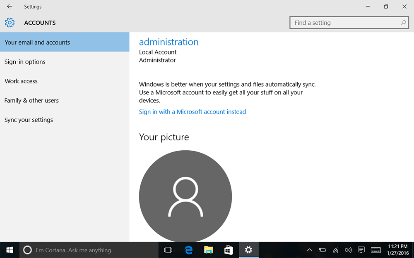Click the Administrator role text
This screenshot has width=414, height=258.
point(157,60)
